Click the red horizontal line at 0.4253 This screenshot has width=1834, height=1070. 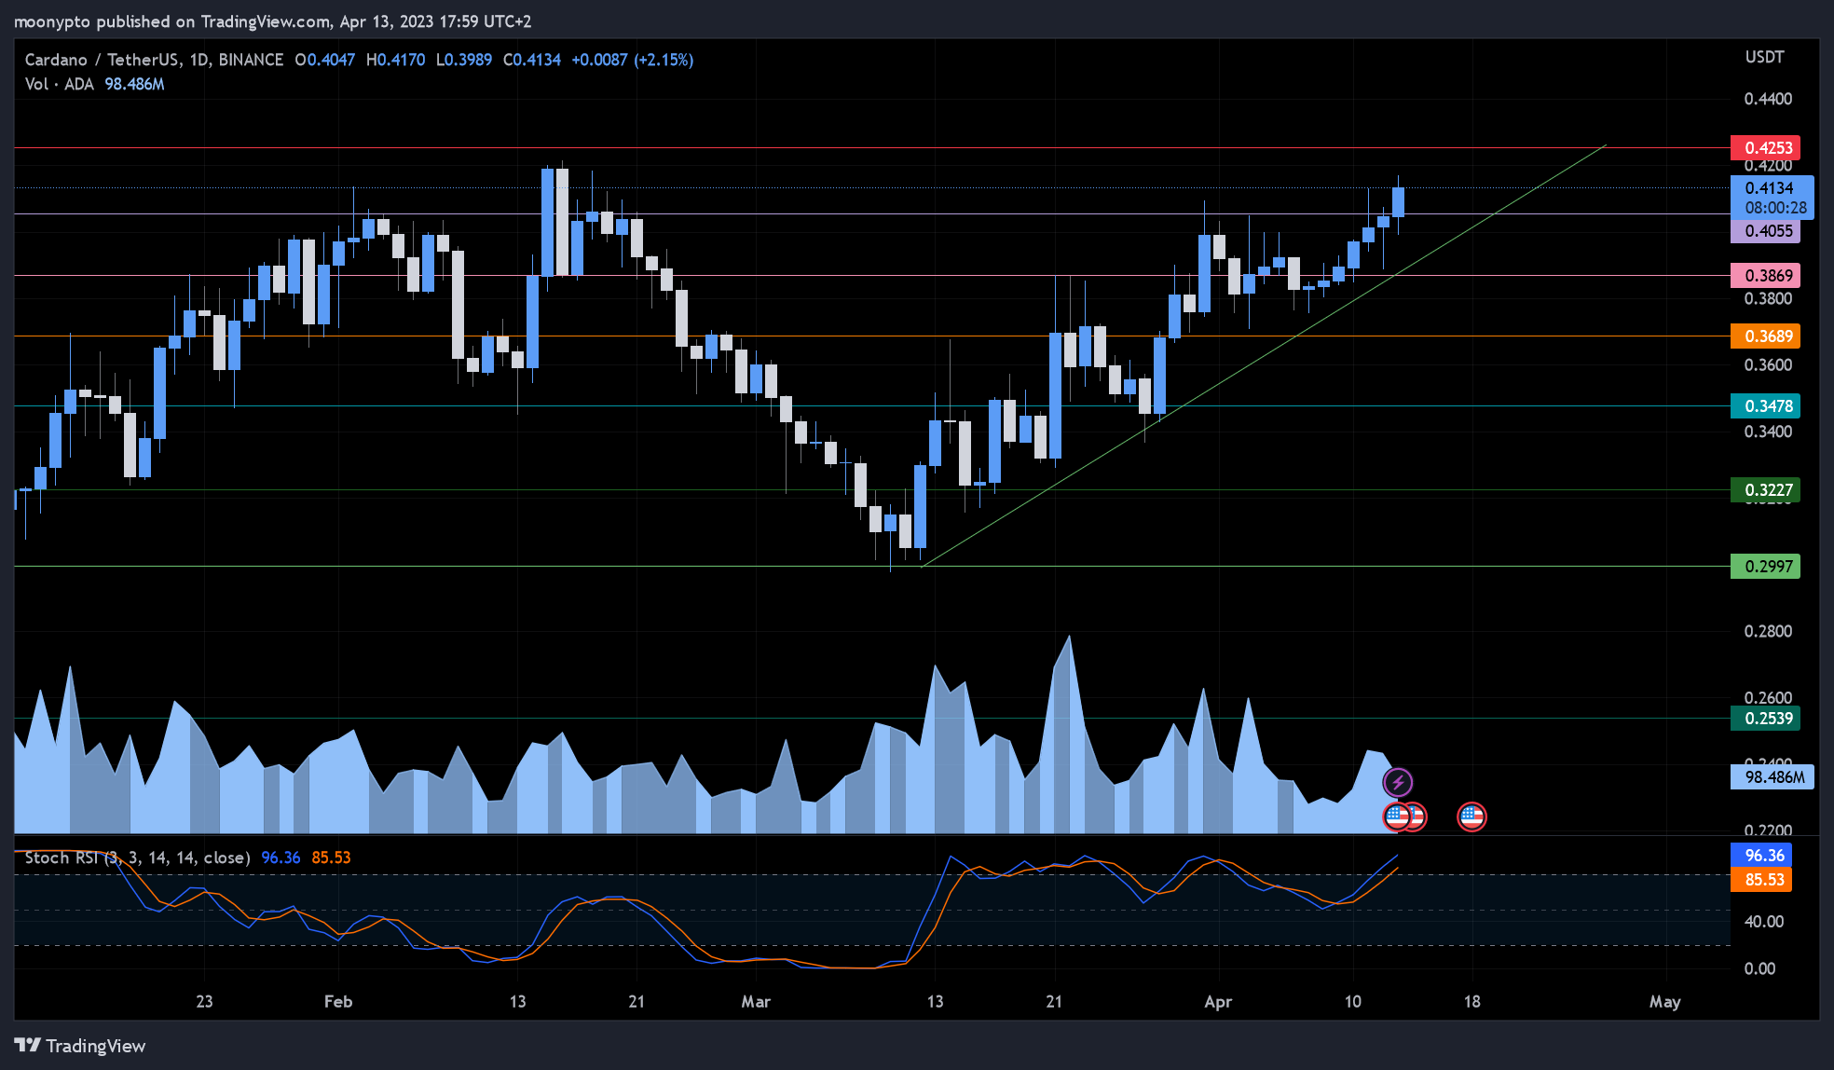872,147
